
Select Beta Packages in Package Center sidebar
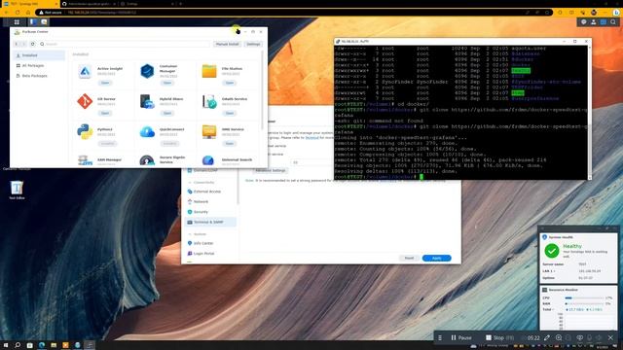coord(39,76)
